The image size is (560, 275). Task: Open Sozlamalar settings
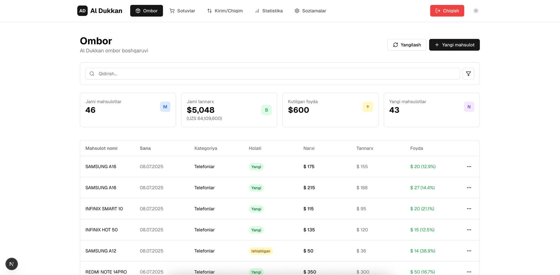[310, 11]
